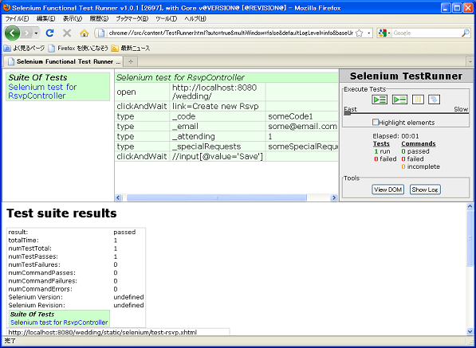The height and width of the screenshot is (348, 476).
Task: Click the results pane scroll up arrow
Action: (470, 206)
